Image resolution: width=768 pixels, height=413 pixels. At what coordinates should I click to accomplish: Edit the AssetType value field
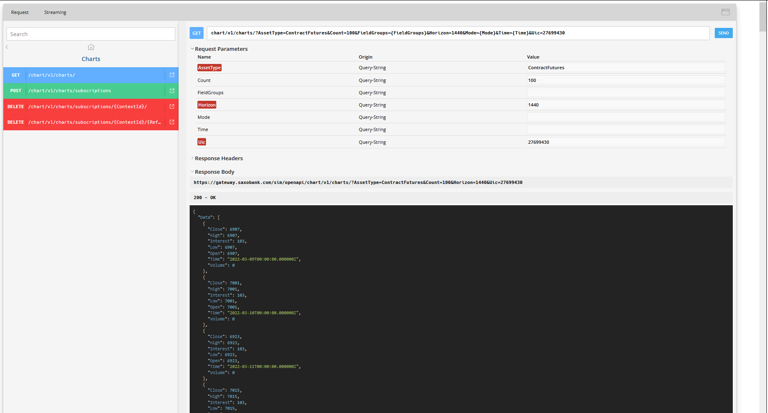pyautogui.click(x=626, y=68)
